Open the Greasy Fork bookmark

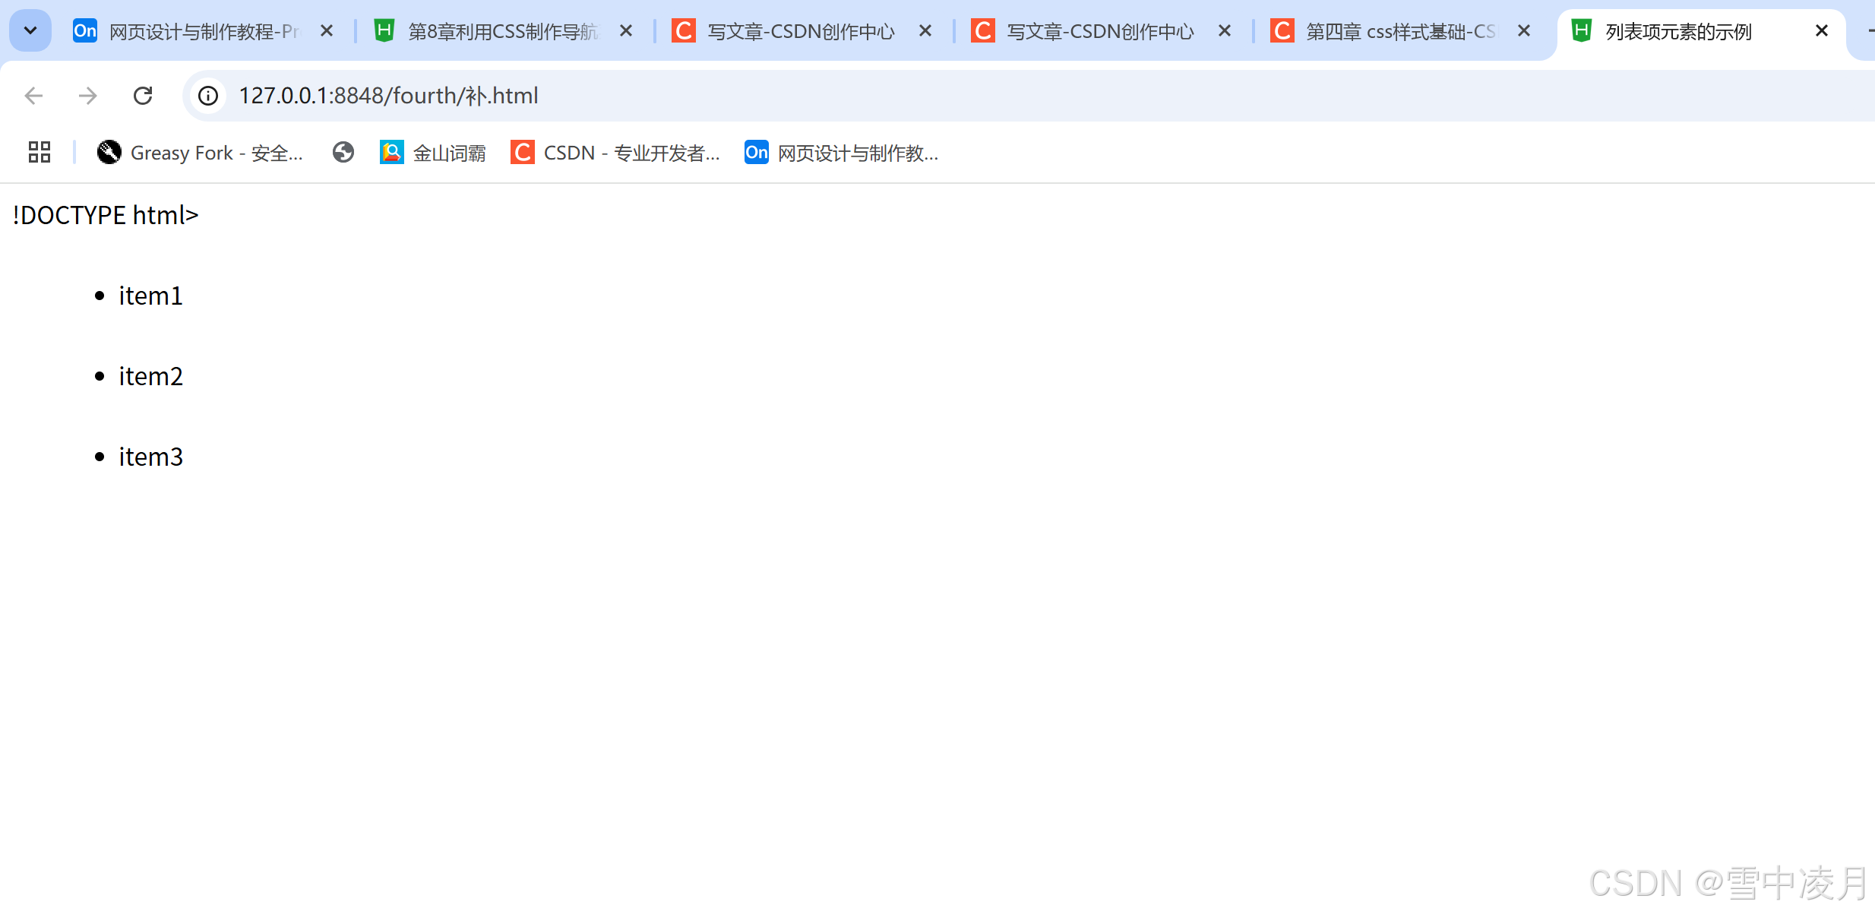click(x=201, y=153)
